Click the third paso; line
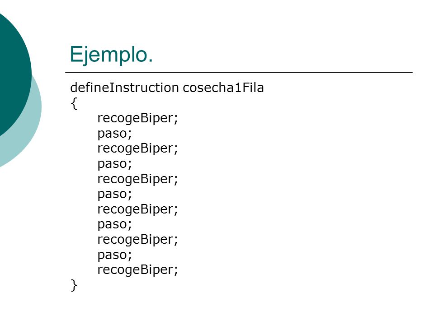434x325 pixels. 114,195
